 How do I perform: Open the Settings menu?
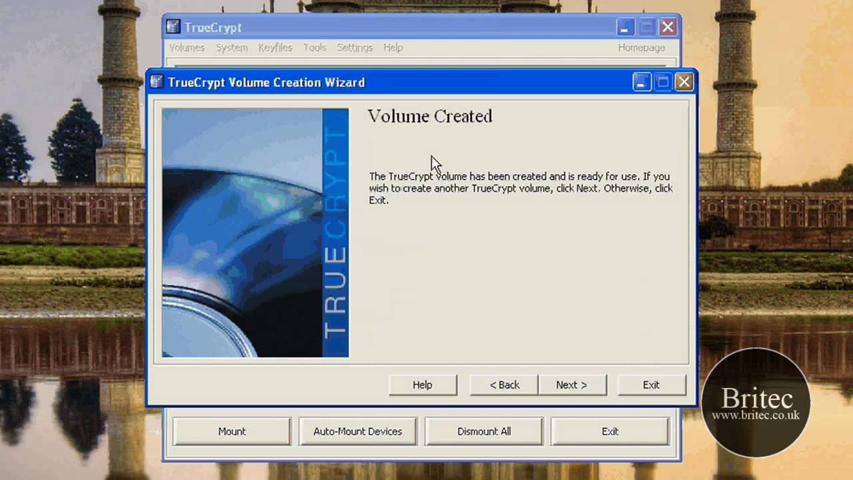355,48
